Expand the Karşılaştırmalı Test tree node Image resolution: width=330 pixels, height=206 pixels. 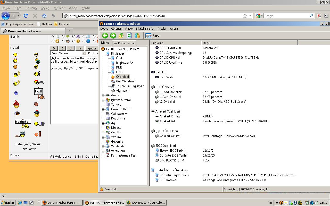tap(103, 156)
